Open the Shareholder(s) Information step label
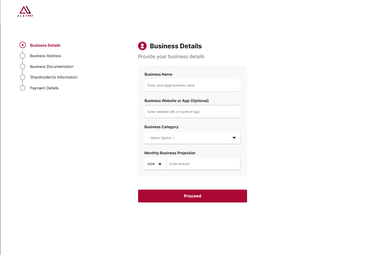This screenshot has height=255, width=384. pos(54,77)
